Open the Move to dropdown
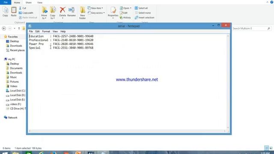Viewport: 274px width, 154px height. click(x=44, y=13)
